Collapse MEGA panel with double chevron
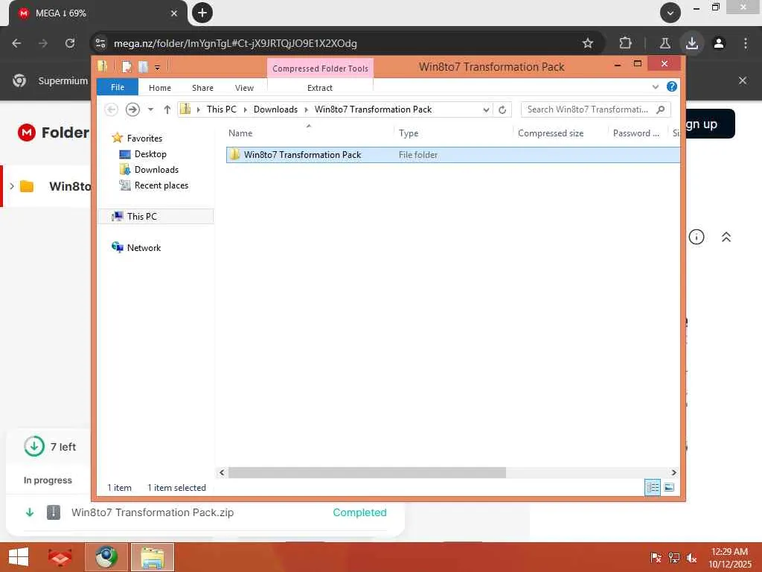Image resolution: width=762 pixels, height=572 pixels. coord(726,237)
